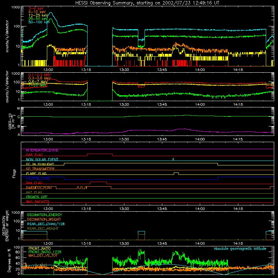Select the REAR_DEC_WEIGHT legend label

pyautogui.click(x=43, y=229)
